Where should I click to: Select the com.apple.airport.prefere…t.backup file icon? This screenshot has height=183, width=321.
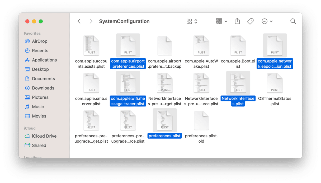point(165,45)
